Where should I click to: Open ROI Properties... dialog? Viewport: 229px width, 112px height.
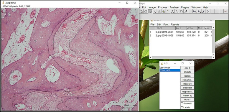187,92
